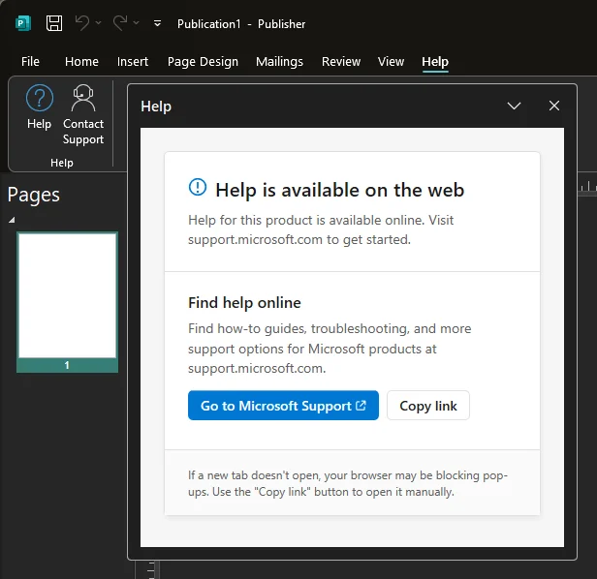The height and width of the screenshot is (579, 597).
Task: Close the Help pane
Action: point(554,106)
